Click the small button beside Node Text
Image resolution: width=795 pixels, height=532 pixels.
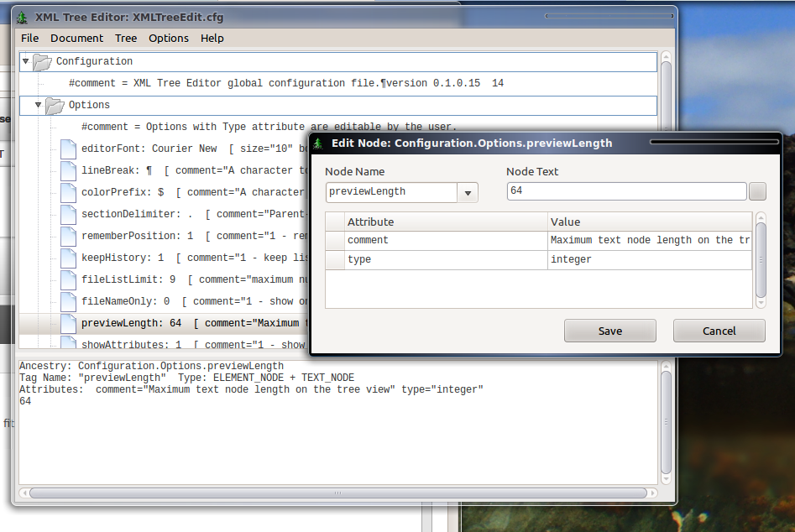[757, 191]
